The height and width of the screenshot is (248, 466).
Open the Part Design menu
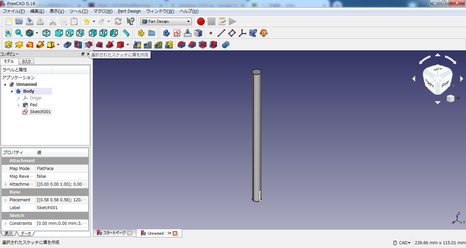point(129,11)
